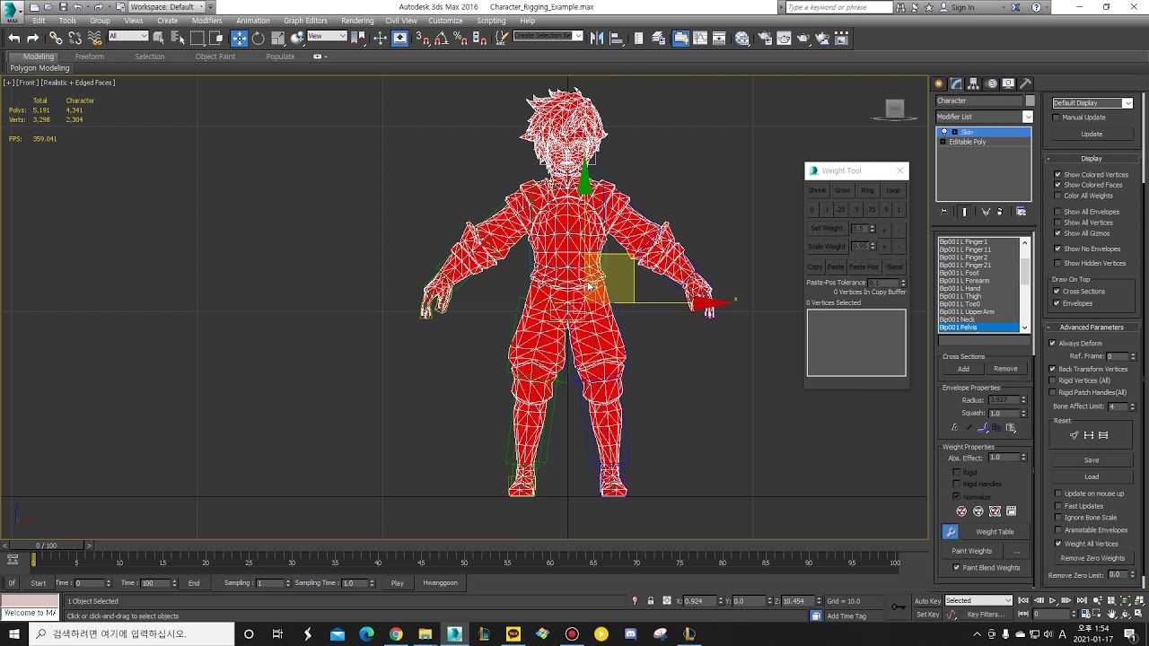This screenshot has width=1149, height=646.
Task: Click the Align tool icon
Action: coord(616,38)
